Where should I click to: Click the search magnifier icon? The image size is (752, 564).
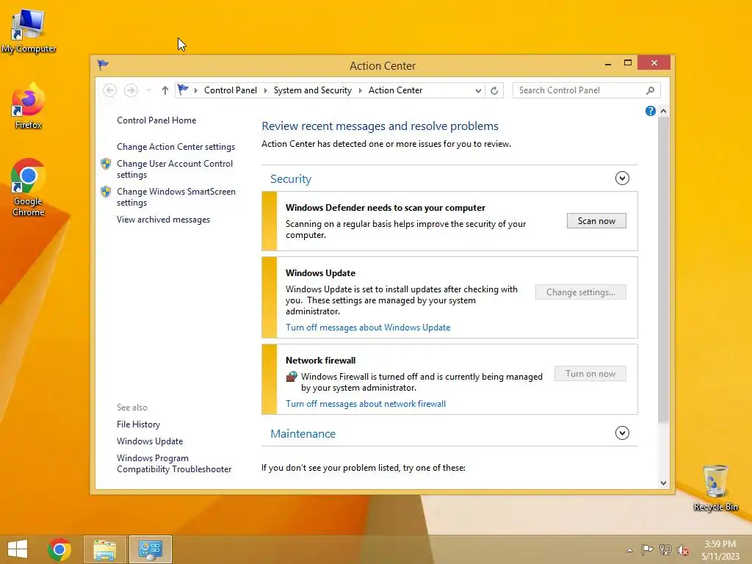click(x=651, y=90)
